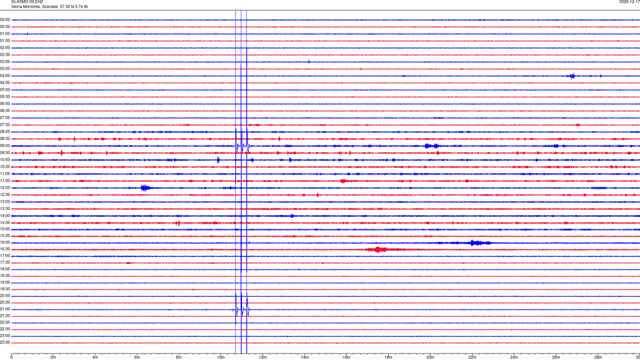Select the 01:30 trace time label

tap(5, 41)
